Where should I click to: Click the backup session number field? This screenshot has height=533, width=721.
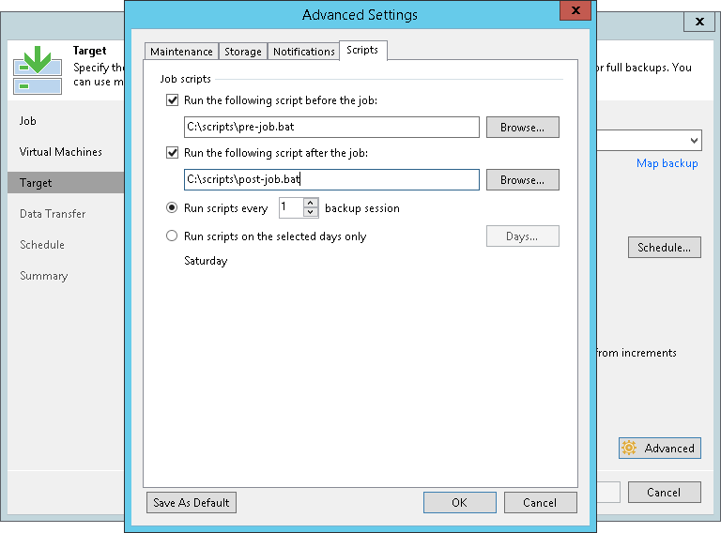click(291, 207)
